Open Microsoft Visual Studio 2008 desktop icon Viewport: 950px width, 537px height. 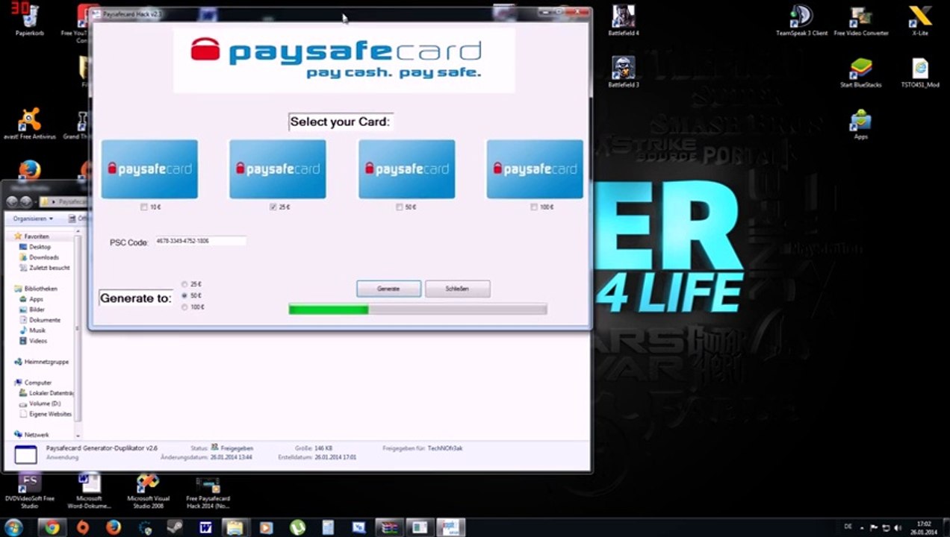click(148, 491)
